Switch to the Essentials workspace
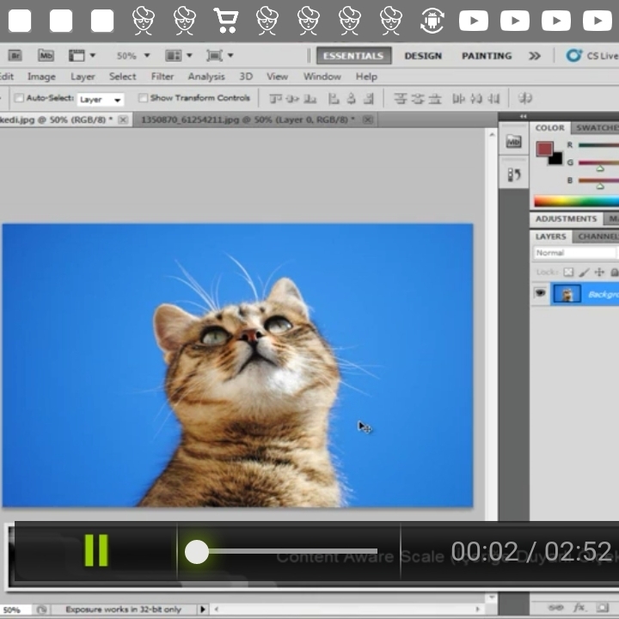Image resolution: width=619 pixels, height=619 pixels. point(353,56)
